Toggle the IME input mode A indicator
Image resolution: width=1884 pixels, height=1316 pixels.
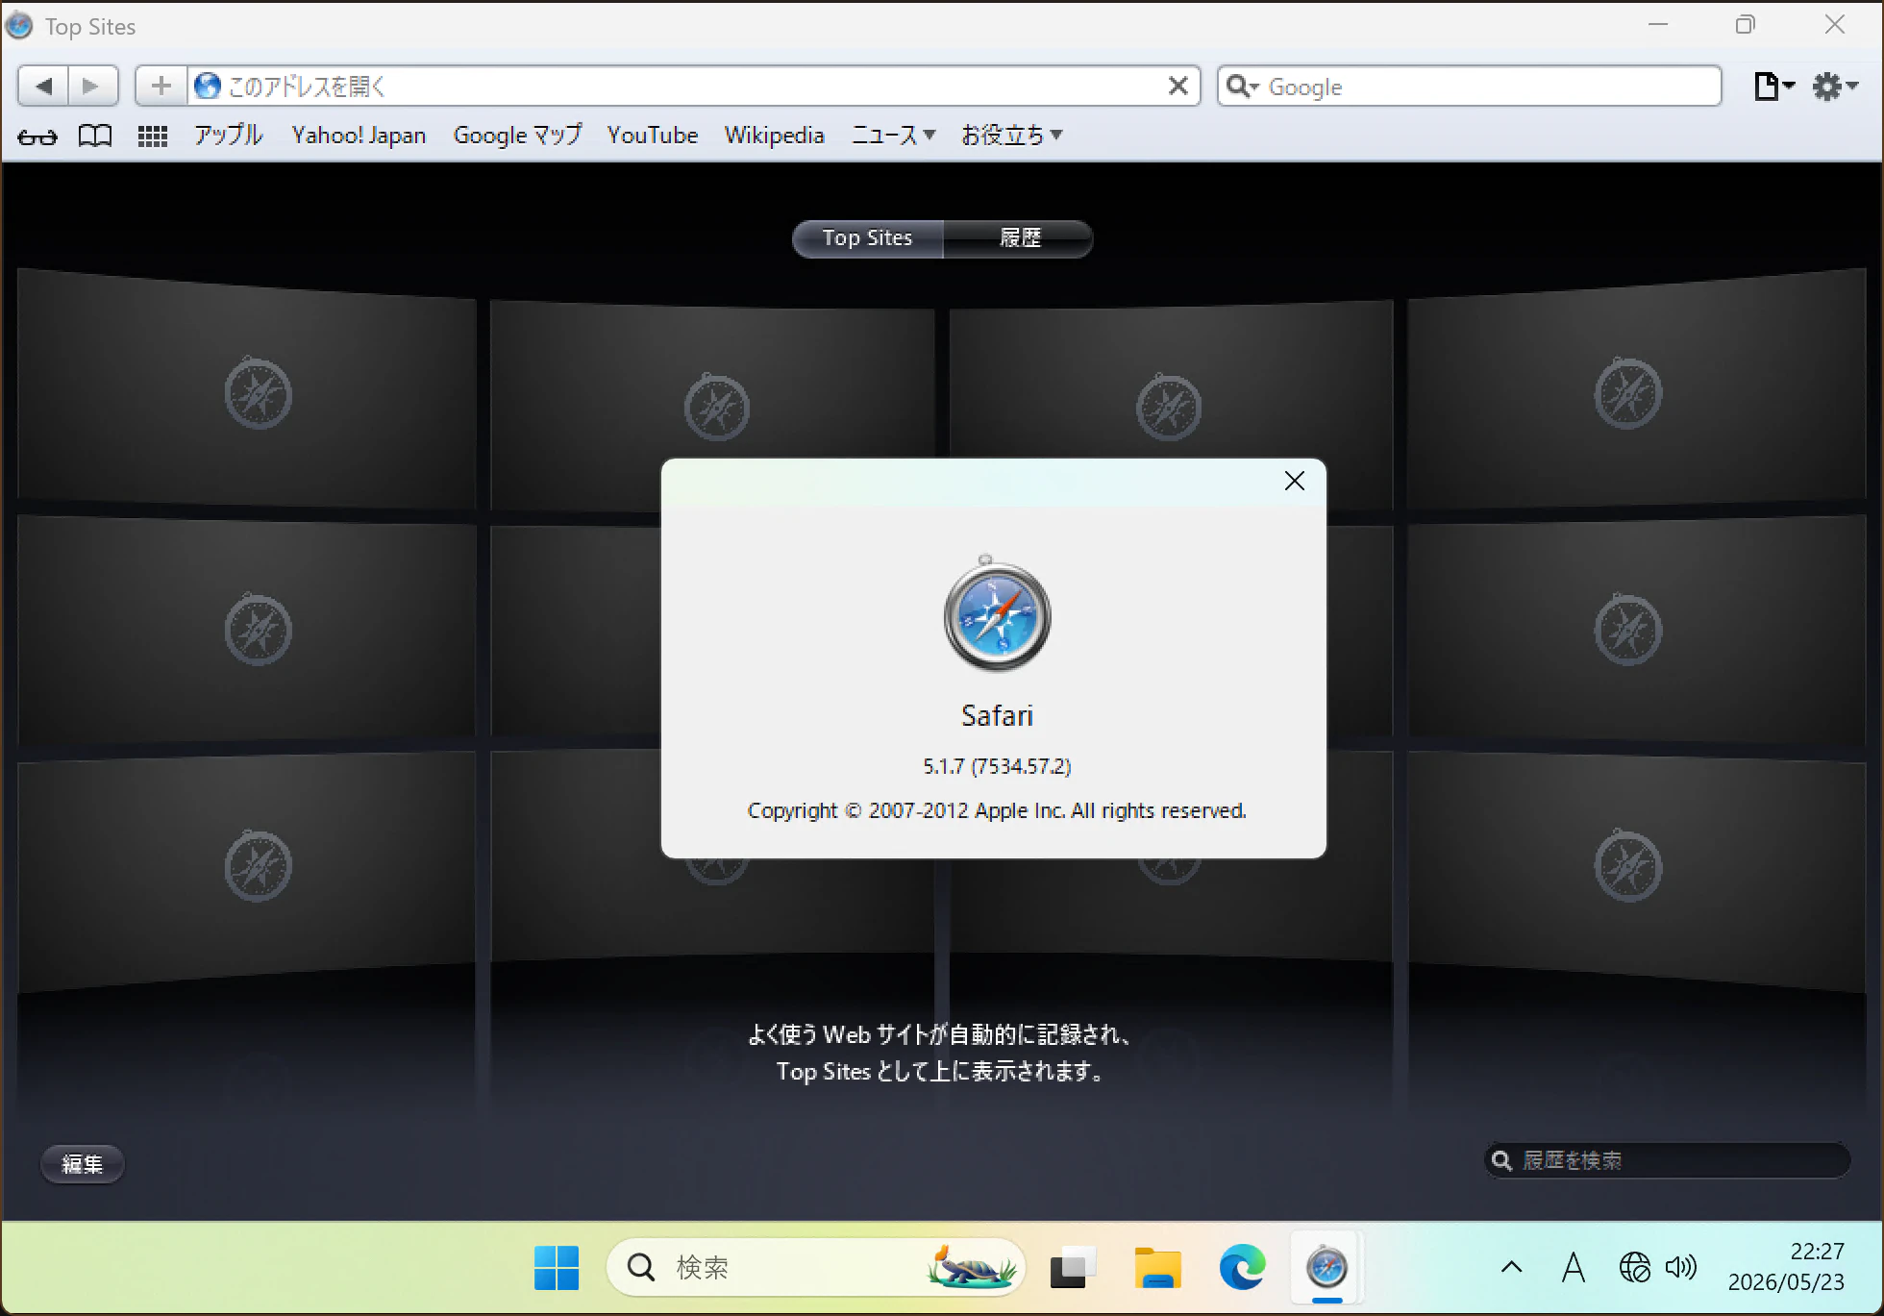coord(1573,1268)
